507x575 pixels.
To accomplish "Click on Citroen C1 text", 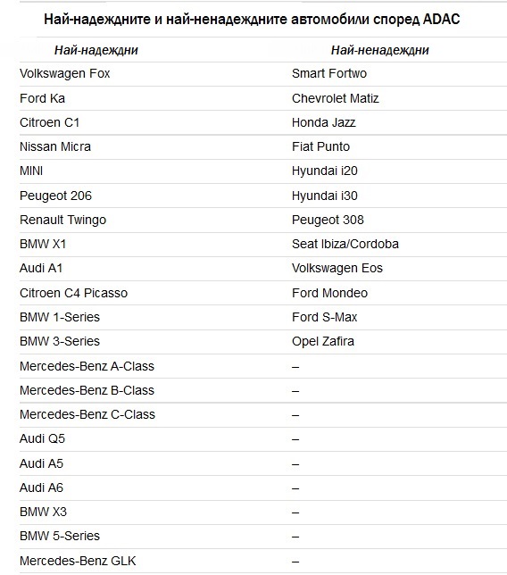I will 49,122.
